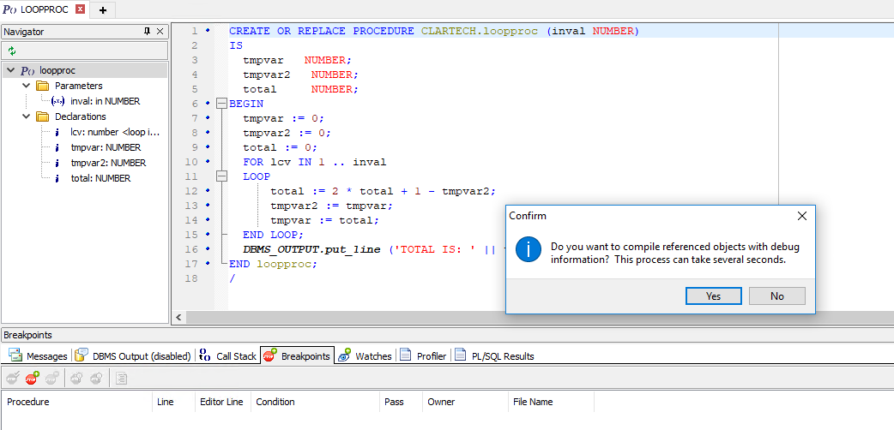The width and height of the screenshot is (894, 430).
Task: Switch to the Messages tab
Action: (x=39, y=356)
